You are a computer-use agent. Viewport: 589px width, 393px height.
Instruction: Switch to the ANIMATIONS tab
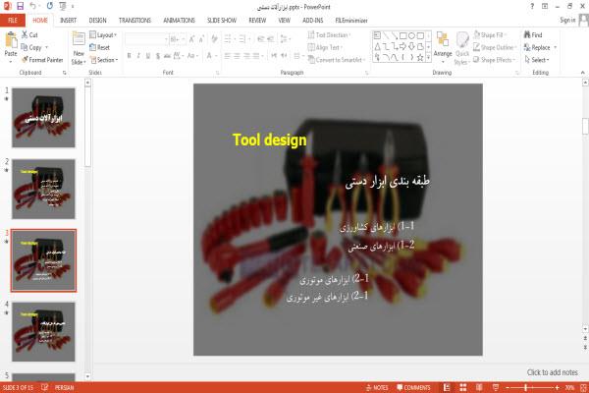[x=180, y=21]
